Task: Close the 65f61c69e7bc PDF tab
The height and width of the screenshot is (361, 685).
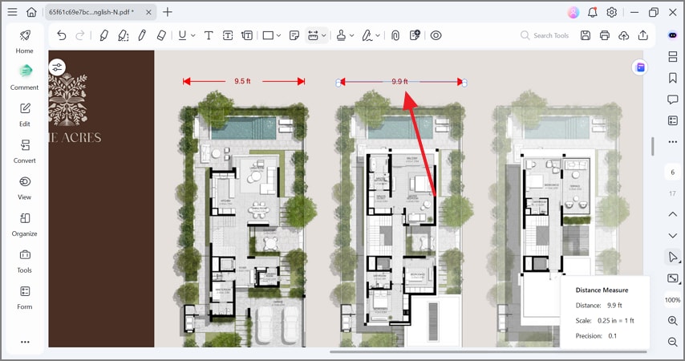Action: [x=148, y=12]
